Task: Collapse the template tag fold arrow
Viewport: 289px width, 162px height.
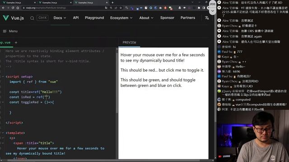Action: coord(3,133)
